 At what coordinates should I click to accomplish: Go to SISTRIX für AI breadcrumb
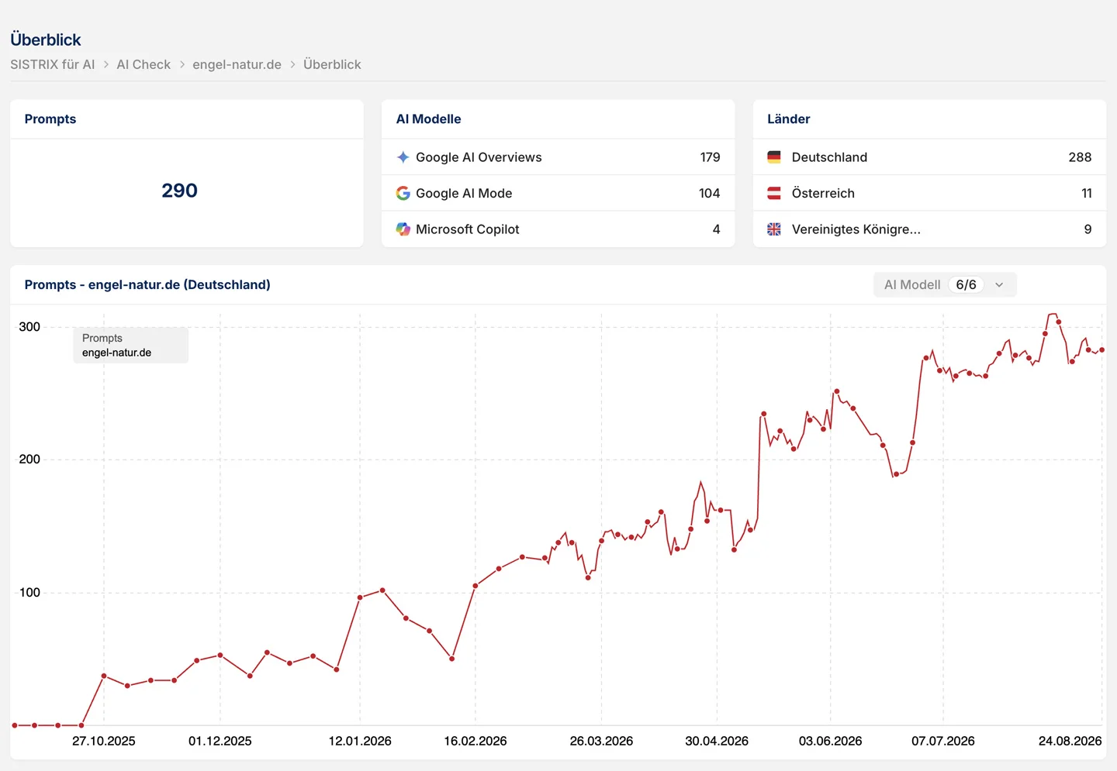click(x=53, y=64)
